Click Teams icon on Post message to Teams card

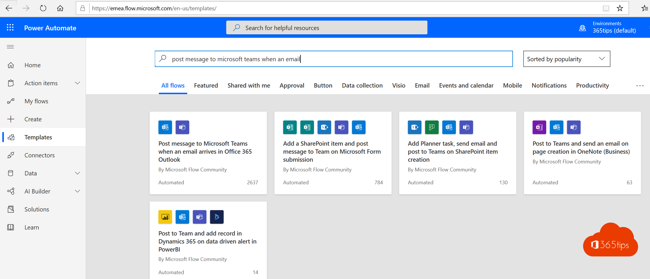(182, 127)
